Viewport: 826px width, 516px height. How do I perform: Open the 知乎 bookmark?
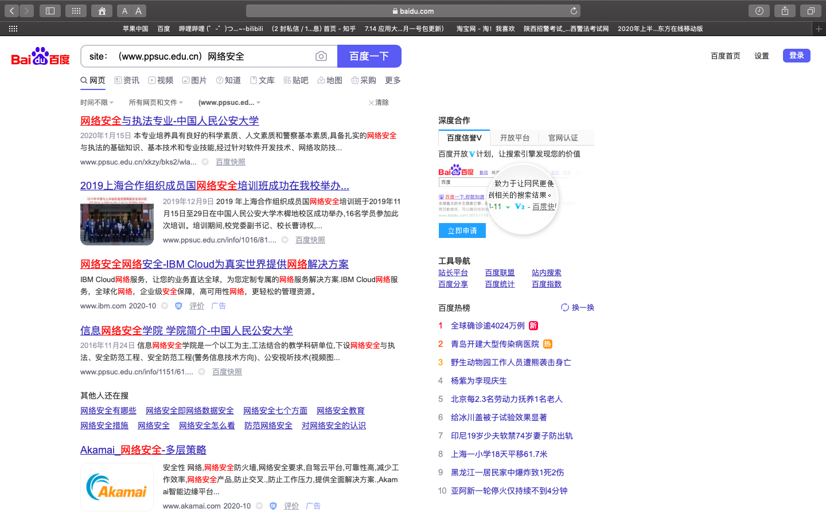314,29
